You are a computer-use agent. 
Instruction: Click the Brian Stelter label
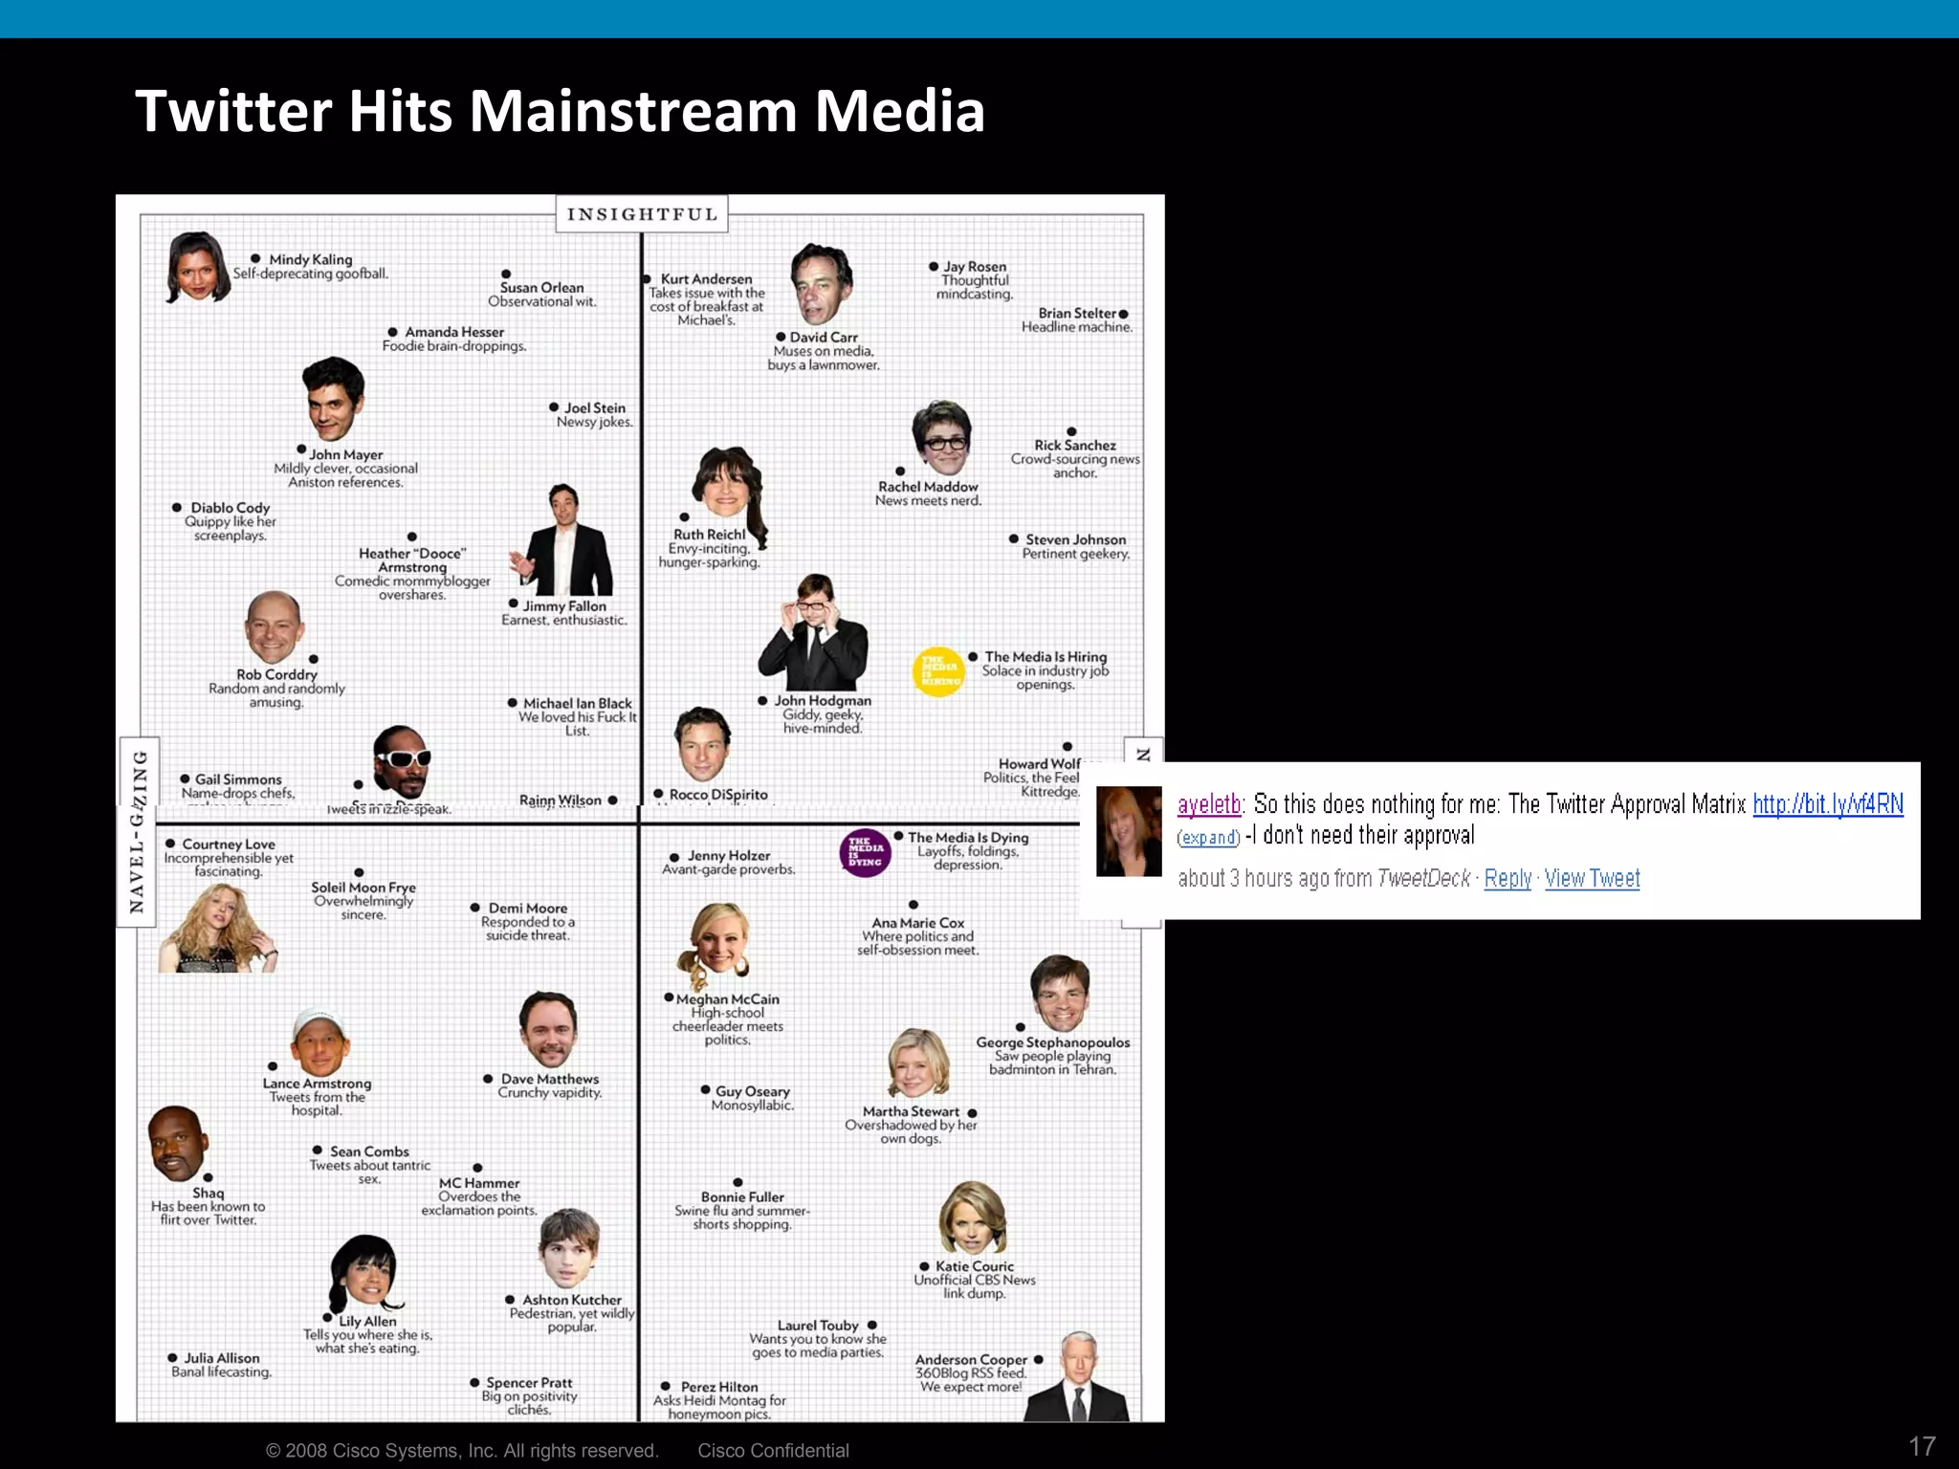1077,314
